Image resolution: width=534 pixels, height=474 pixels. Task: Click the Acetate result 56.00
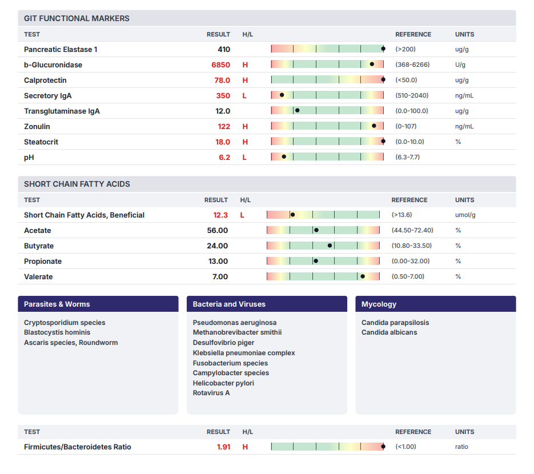tap(217, 231)
